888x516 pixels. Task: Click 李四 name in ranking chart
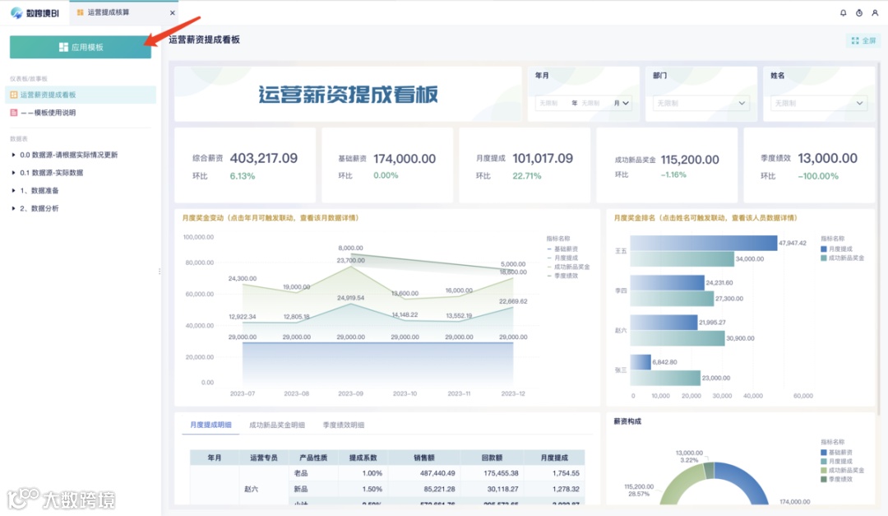[x=621, y=291]
